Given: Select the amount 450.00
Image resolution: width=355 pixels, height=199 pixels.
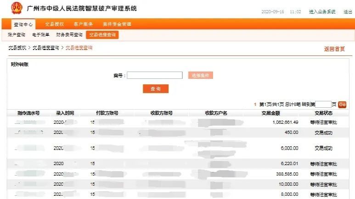Looking at the screenshot, I should point(291,133).
